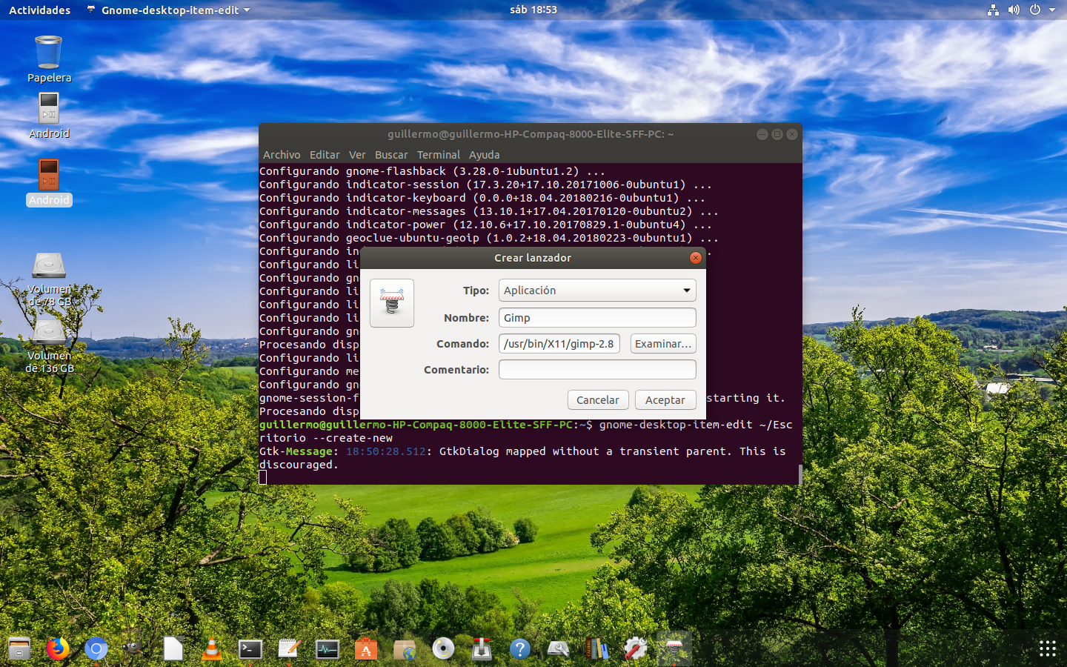Open the Help application from the dock
The width and height of the screenshot is (1067, 667).
[520, 649]
